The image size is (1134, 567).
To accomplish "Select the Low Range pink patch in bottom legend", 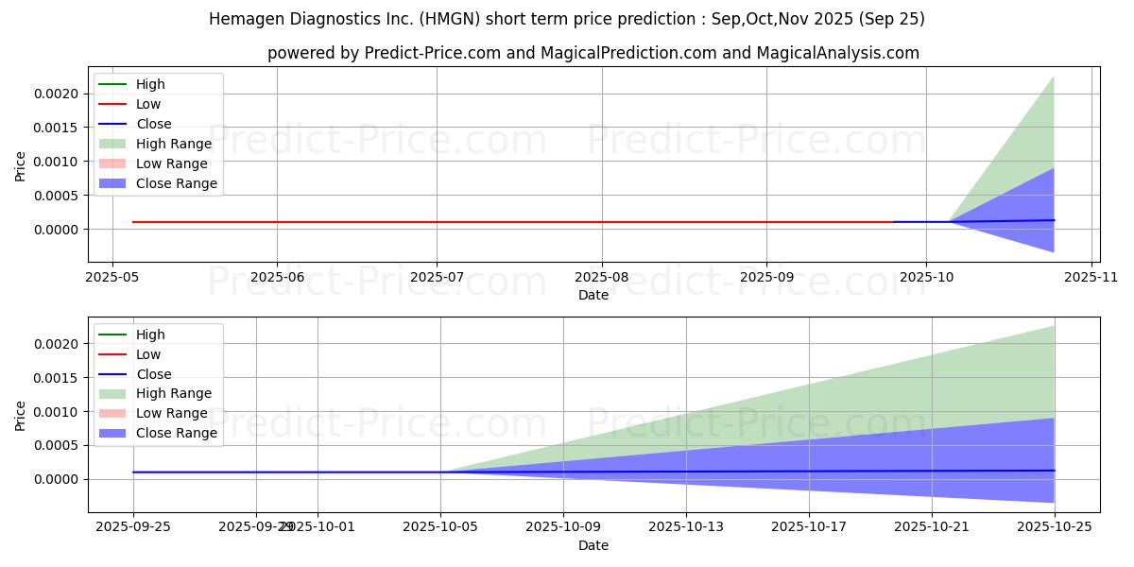I will coord(113,413).
